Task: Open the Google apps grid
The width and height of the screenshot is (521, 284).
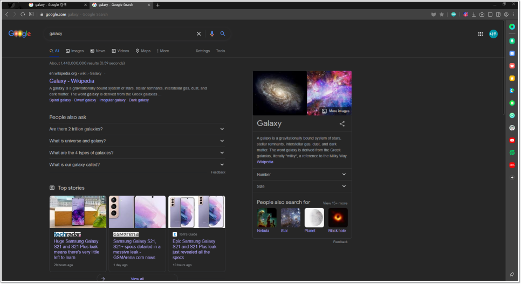Action: [481, 34]
